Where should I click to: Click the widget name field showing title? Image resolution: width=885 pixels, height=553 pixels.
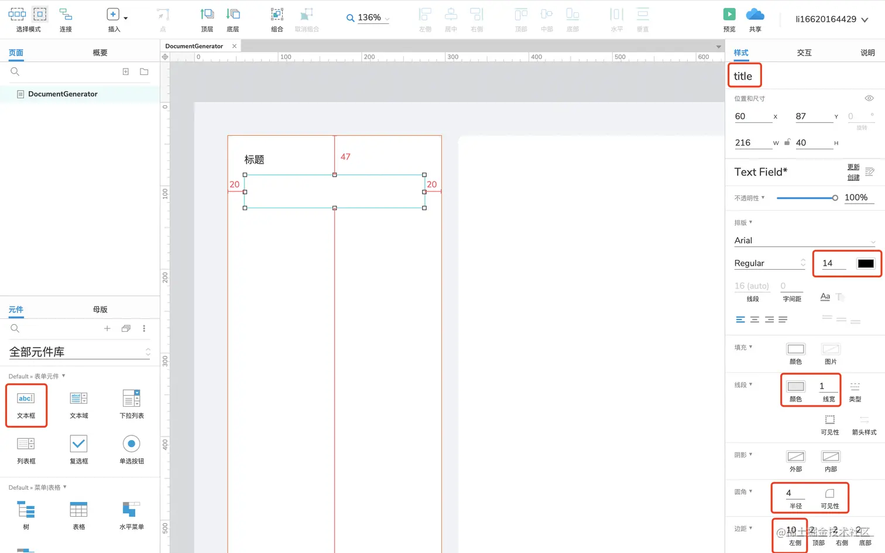745,76
